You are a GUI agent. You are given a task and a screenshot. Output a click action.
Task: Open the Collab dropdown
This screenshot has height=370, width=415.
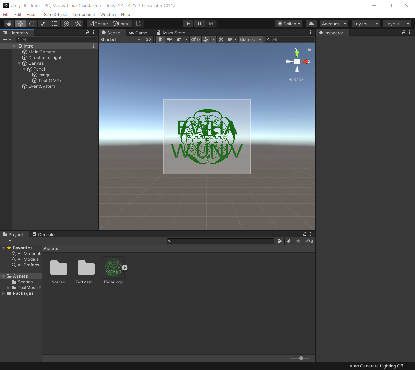click(289, 24)
